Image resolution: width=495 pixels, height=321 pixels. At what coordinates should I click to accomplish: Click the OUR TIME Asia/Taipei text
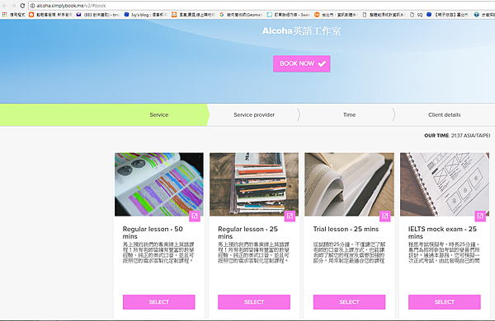tap(457, 136)
